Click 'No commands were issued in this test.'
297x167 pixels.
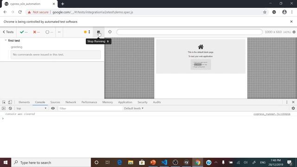coord(56,55)
